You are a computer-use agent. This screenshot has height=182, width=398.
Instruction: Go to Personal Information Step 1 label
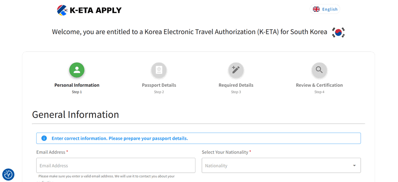(77, 88)
